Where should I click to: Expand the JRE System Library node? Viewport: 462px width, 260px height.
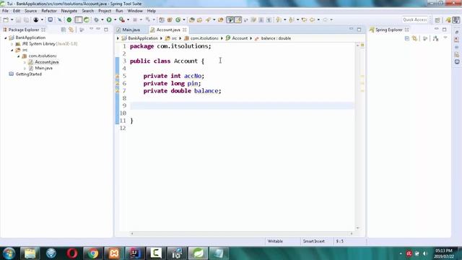point(12,44)
